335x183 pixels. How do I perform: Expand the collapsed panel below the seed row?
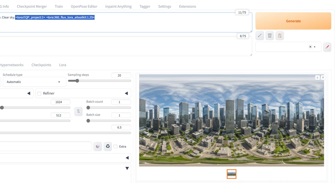(127, 158)
